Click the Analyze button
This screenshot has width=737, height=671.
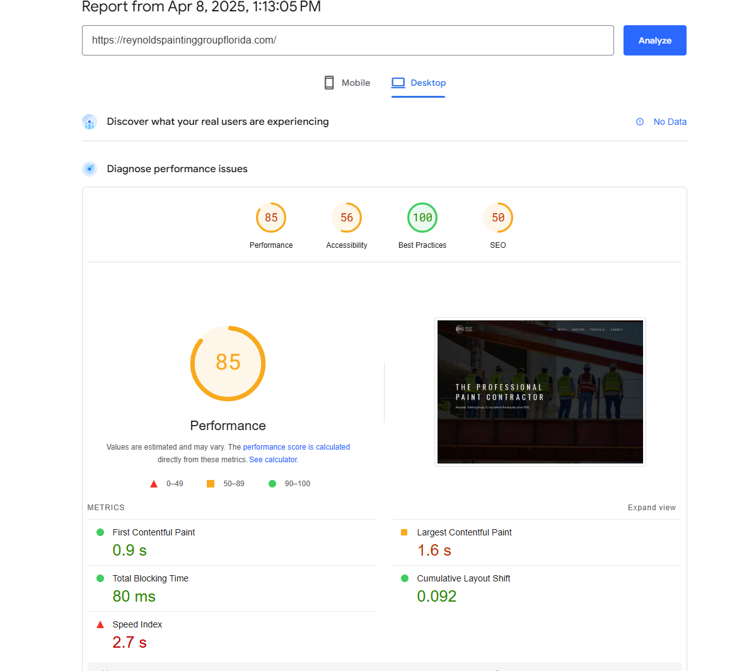tap(655, 40)
